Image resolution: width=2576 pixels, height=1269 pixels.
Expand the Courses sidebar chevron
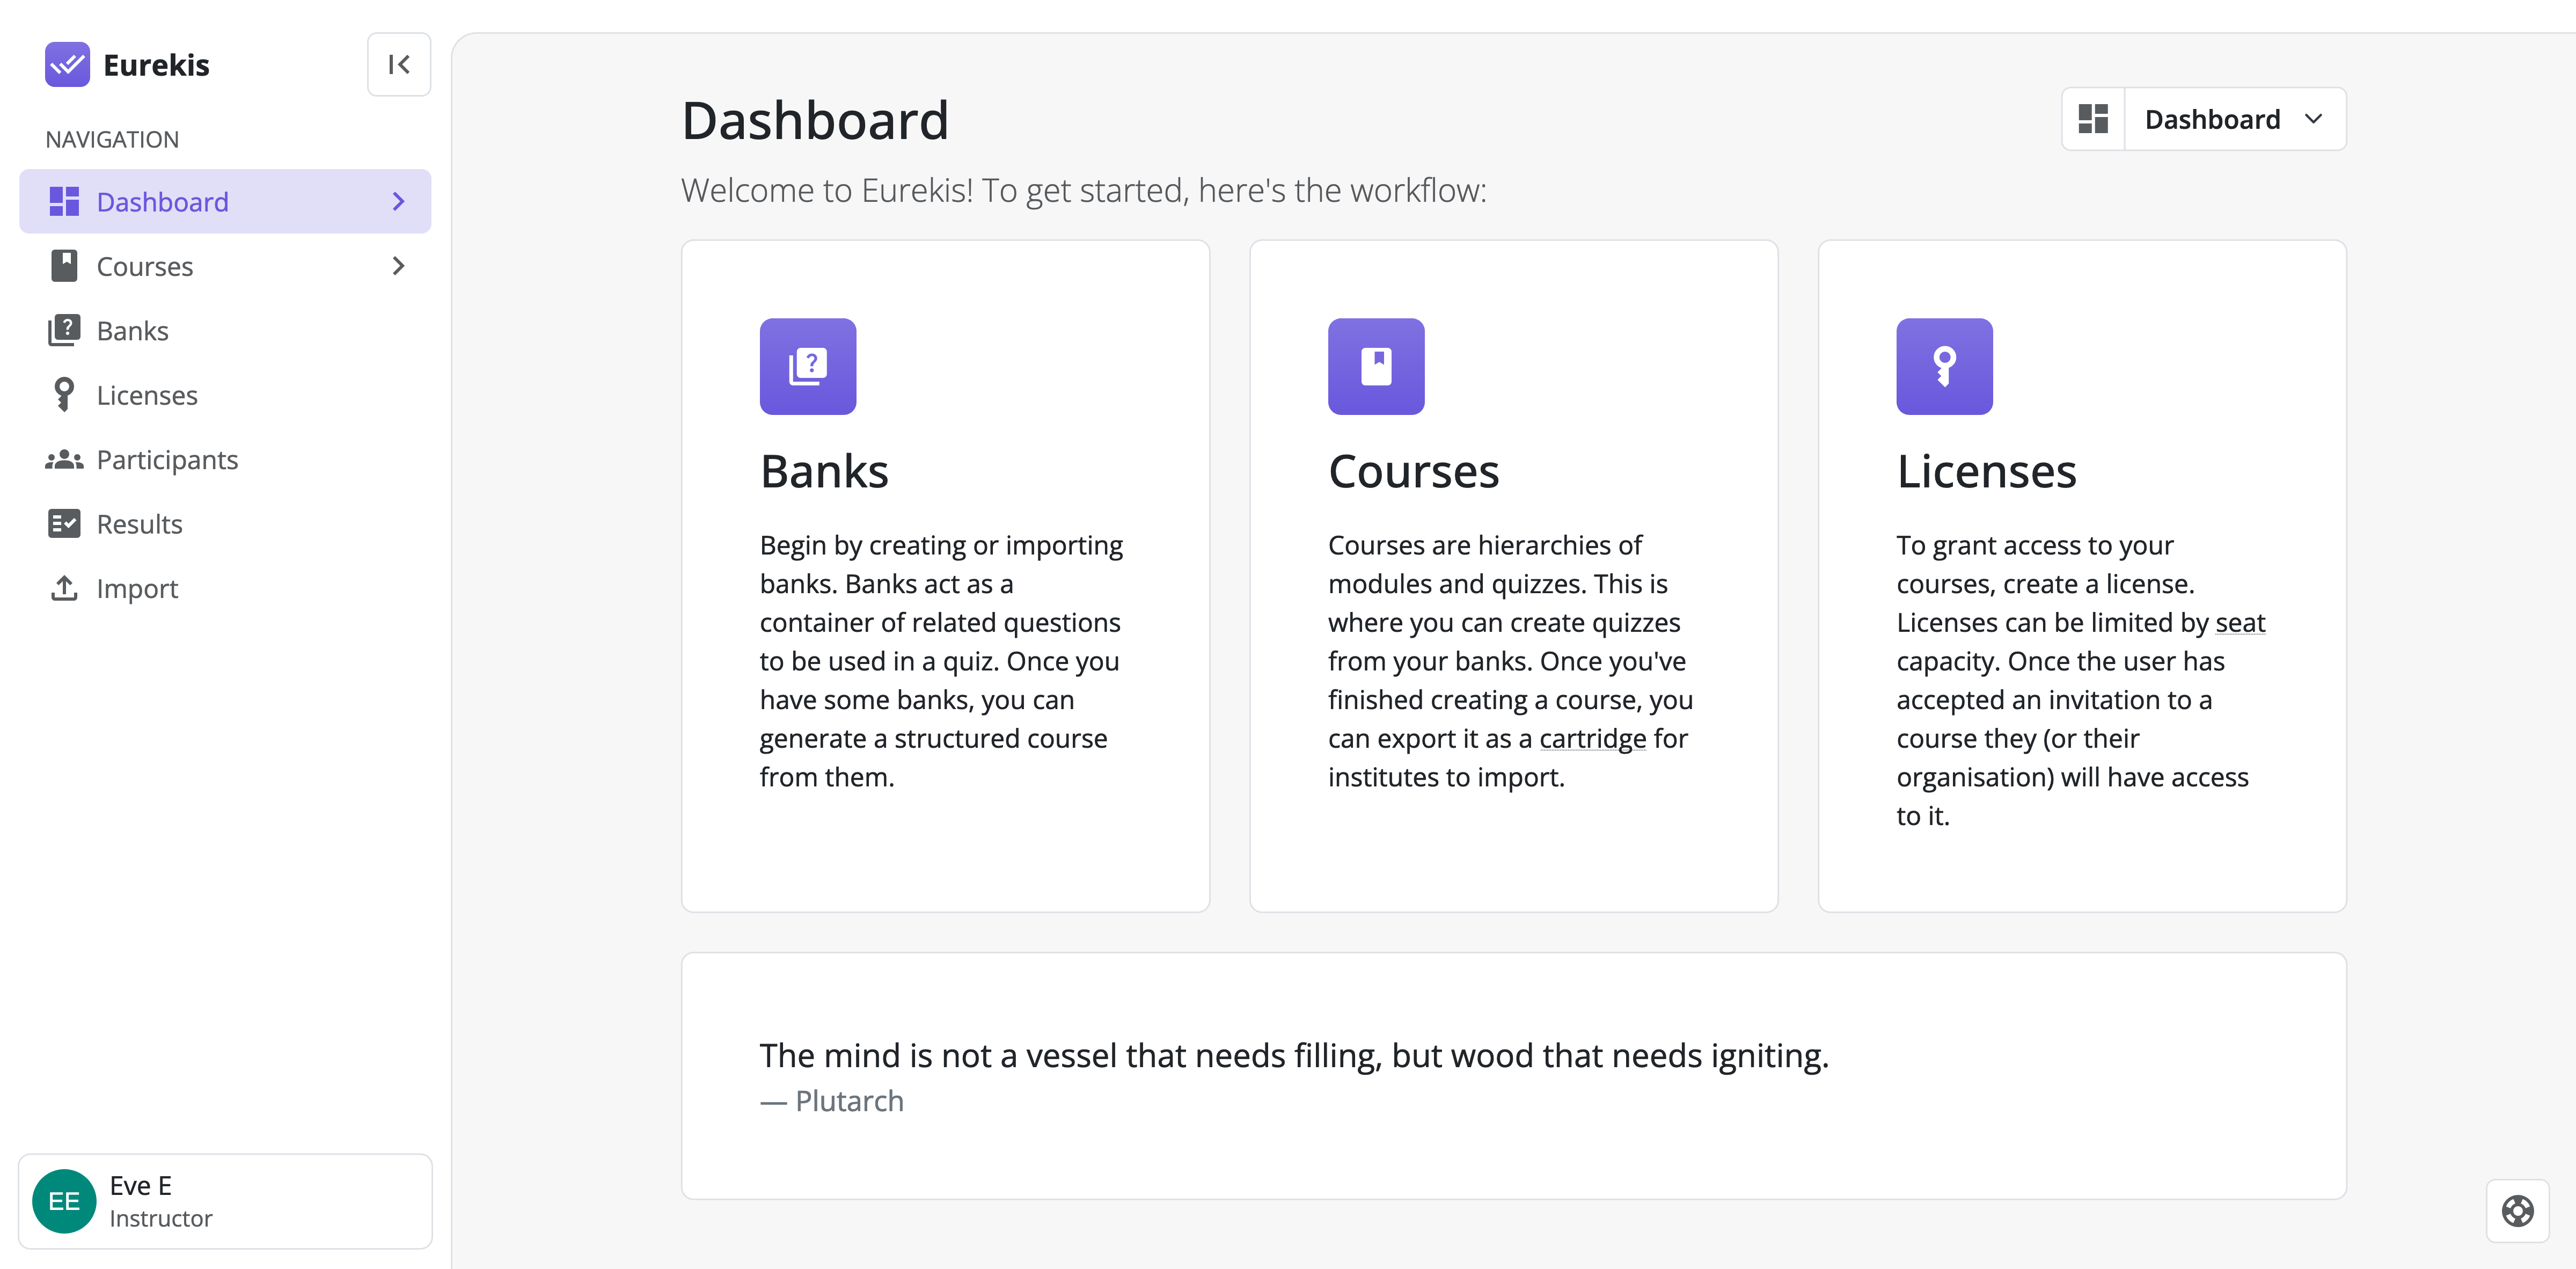click(x=399, y=266)
